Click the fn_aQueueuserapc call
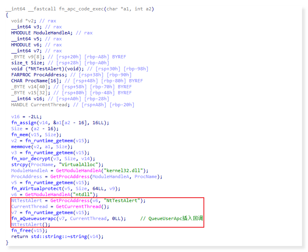This screenshot has width=308, height=252. click(x=68, y=218)
